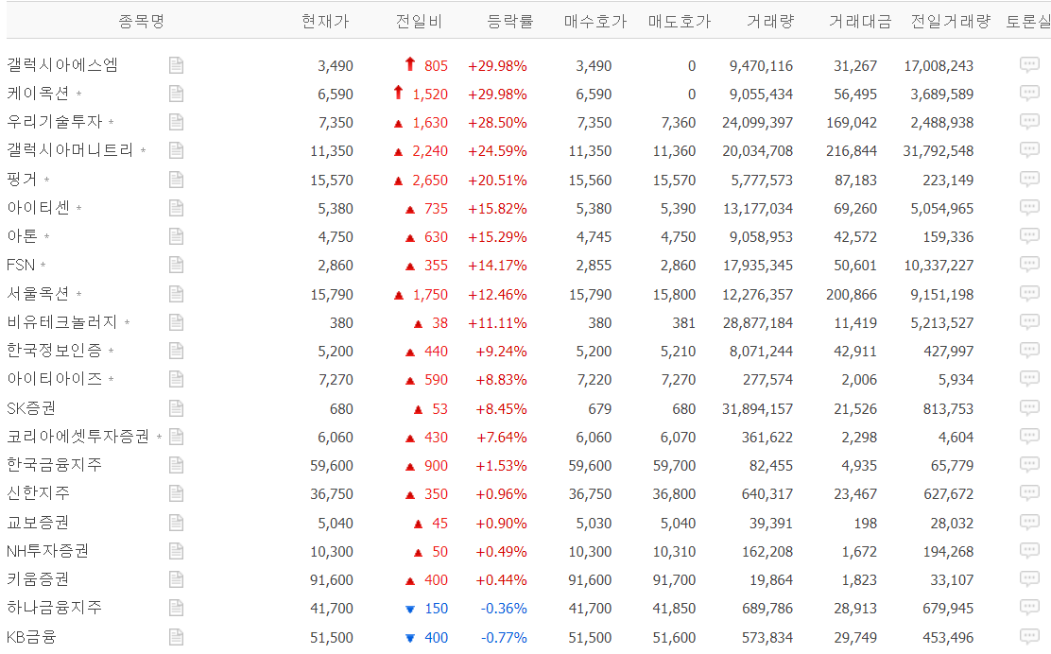Open discussion room icon for 하나금융지주
Image resolution: width=1051 pixels, height=654 pixels.
[x=1029, y=608]
